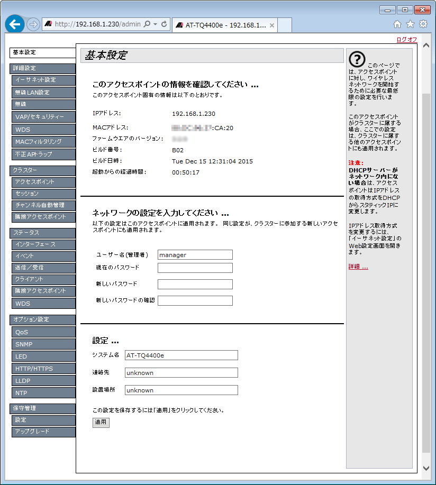Open チャンネル自動管理 menu item
Image resolution: width=436 pixels, height=485 pixels.
pos(43,205)
